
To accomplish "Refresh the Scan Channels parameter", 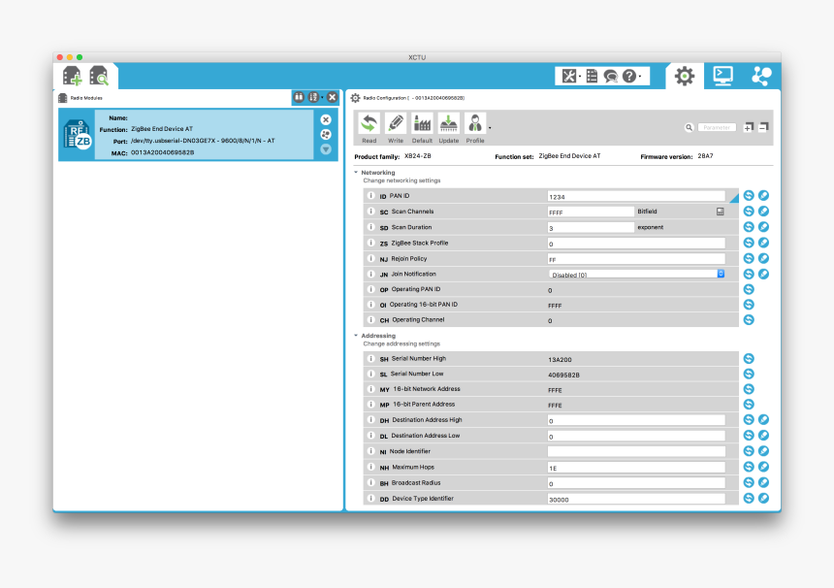I will click(x=749, y=212).
